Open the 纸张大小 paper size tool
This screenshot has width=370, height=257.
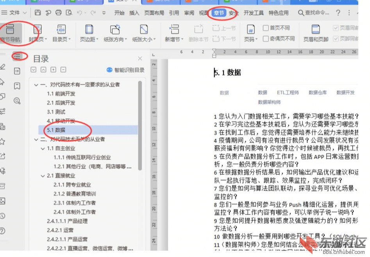coord(144,33)
